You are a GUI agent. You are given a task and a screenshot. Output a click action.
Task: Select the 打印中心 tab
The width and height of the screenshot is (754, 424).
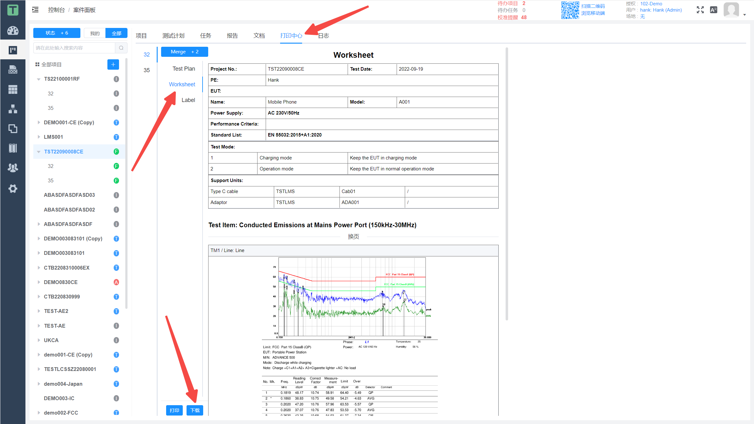(x=291, y=36)
